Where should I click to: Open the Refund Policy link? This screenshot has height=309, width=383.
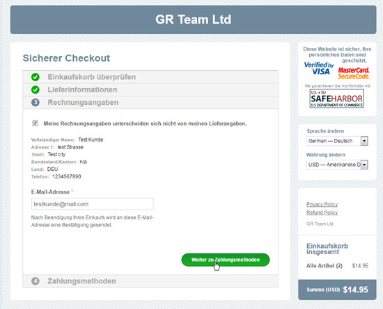322,212
